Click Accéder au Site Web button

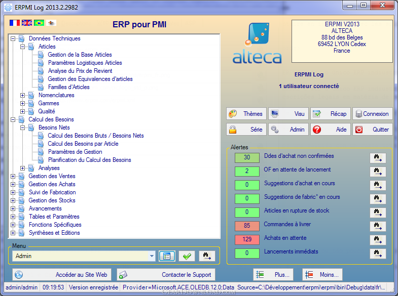(62, 274)
